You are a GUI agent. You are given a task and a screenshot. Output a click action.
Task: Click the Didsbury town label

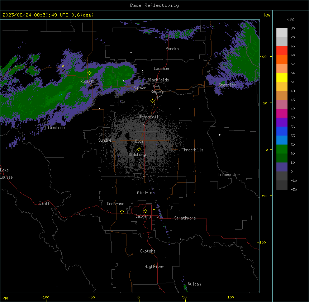tap(137, 155)
